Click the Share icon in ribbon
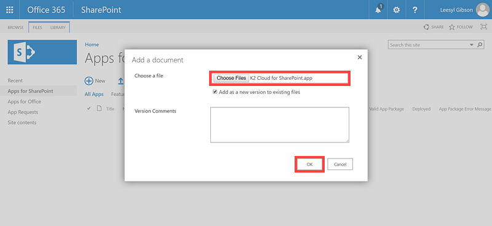The width and height of the screenshot is (492, 226). coord(426,27)
